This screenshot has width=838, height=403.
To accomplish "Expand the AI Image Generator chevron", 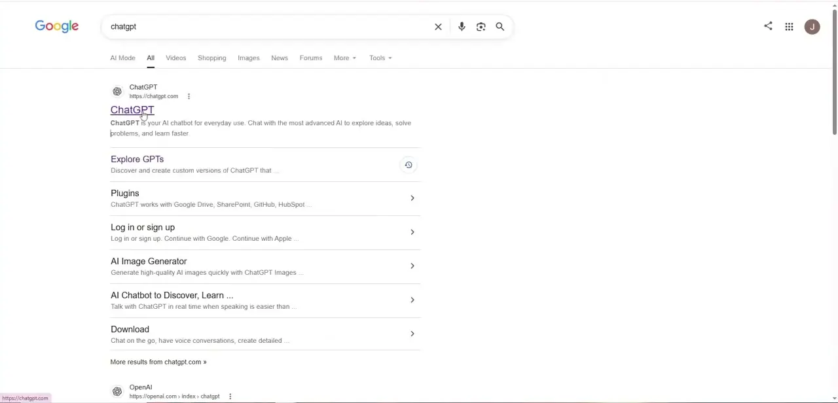I will click(x=412, y=266).
